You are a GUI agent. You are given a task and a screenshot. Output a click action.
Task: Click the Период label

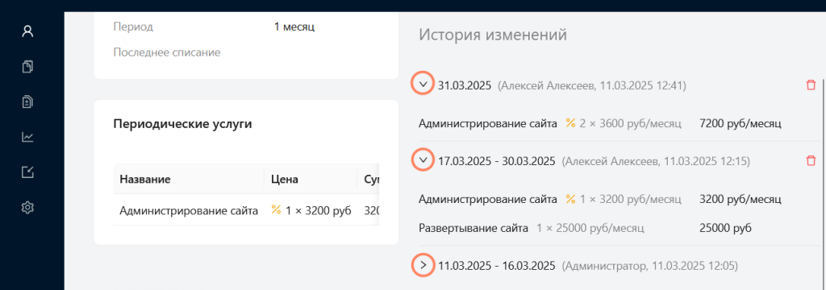tap(133, 27)
